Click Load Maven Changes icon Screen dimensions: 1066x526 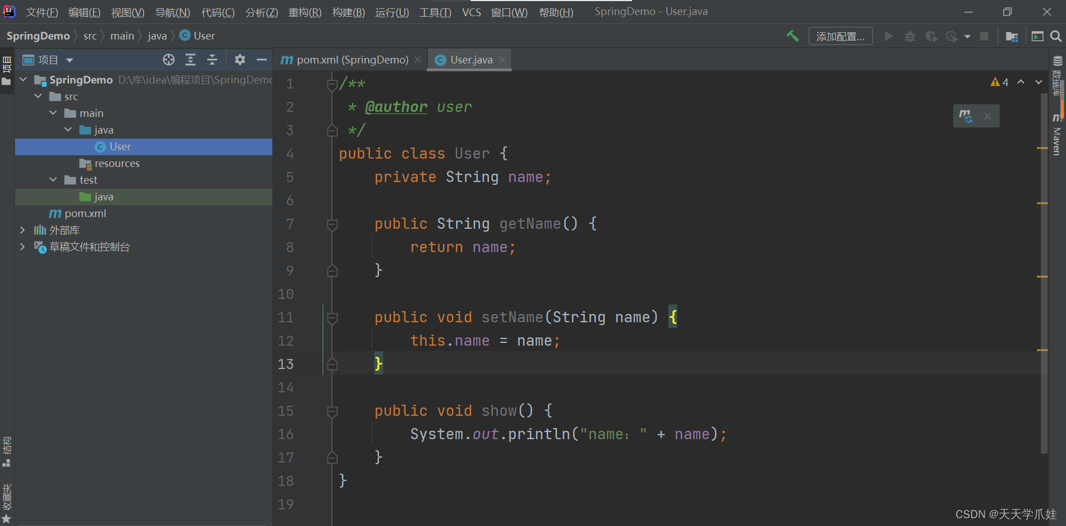966,116
